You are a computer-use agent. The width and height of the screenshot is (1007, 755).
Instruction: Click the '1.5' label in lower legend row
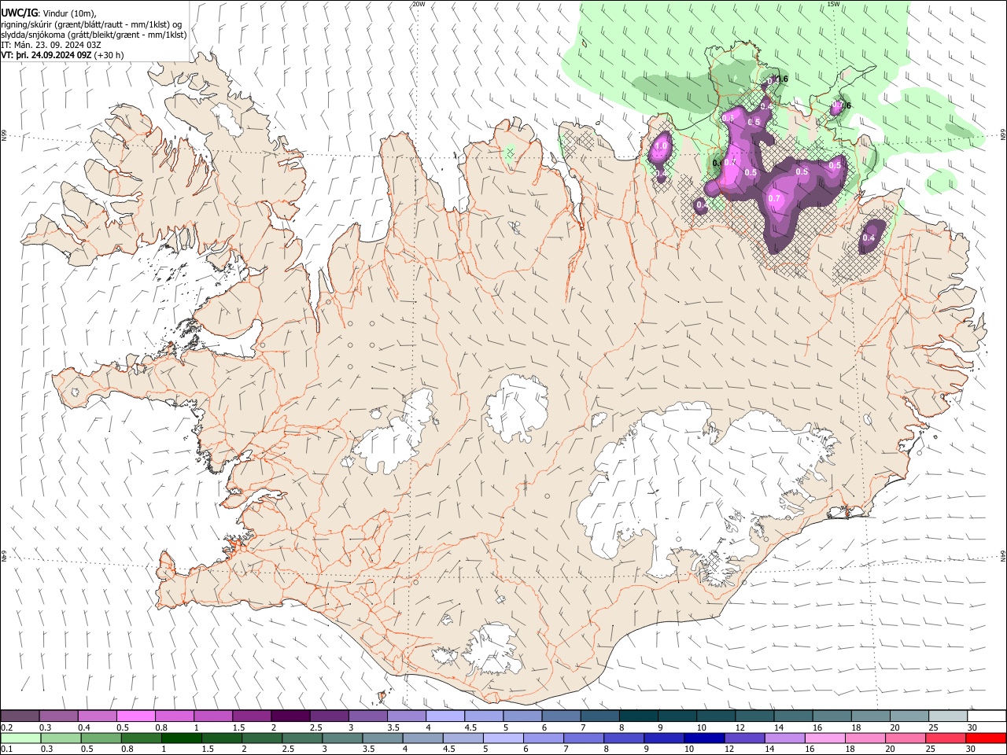pyautogui.click(x=208, y=749)
